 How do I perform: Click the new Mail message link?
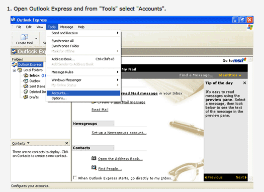coord(129,102)
